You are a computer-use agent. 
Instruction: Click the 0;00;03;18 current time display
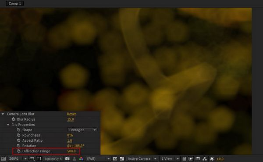point(53,159)
